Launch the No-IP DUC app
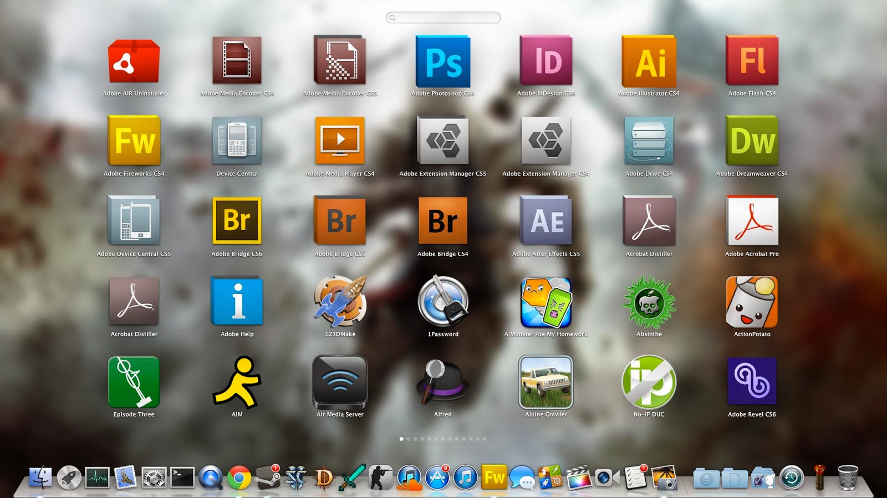 [x=649, y=382]
